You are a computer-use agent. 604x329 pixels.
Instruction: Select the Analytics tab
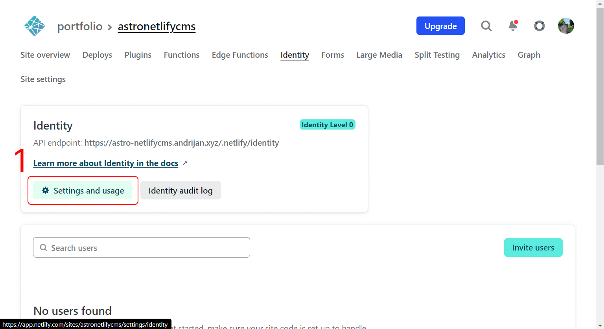(489, 55)
